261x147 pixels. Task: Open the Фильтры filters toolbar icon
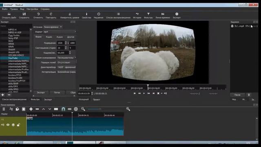click(x=148, y=16)
